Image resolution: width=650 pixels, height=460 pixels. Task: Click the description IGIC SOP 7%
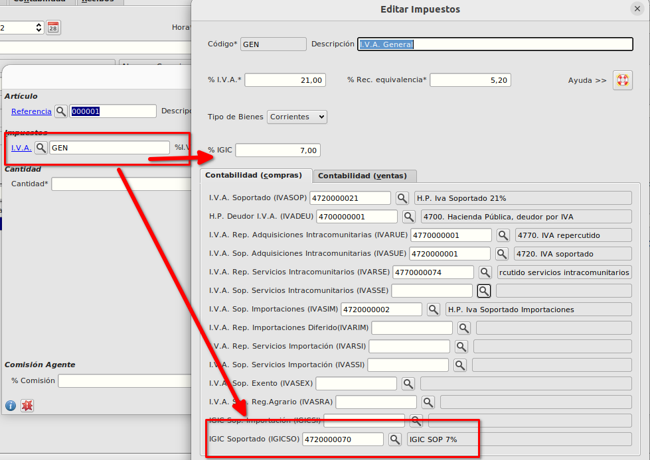pos(519,439)
